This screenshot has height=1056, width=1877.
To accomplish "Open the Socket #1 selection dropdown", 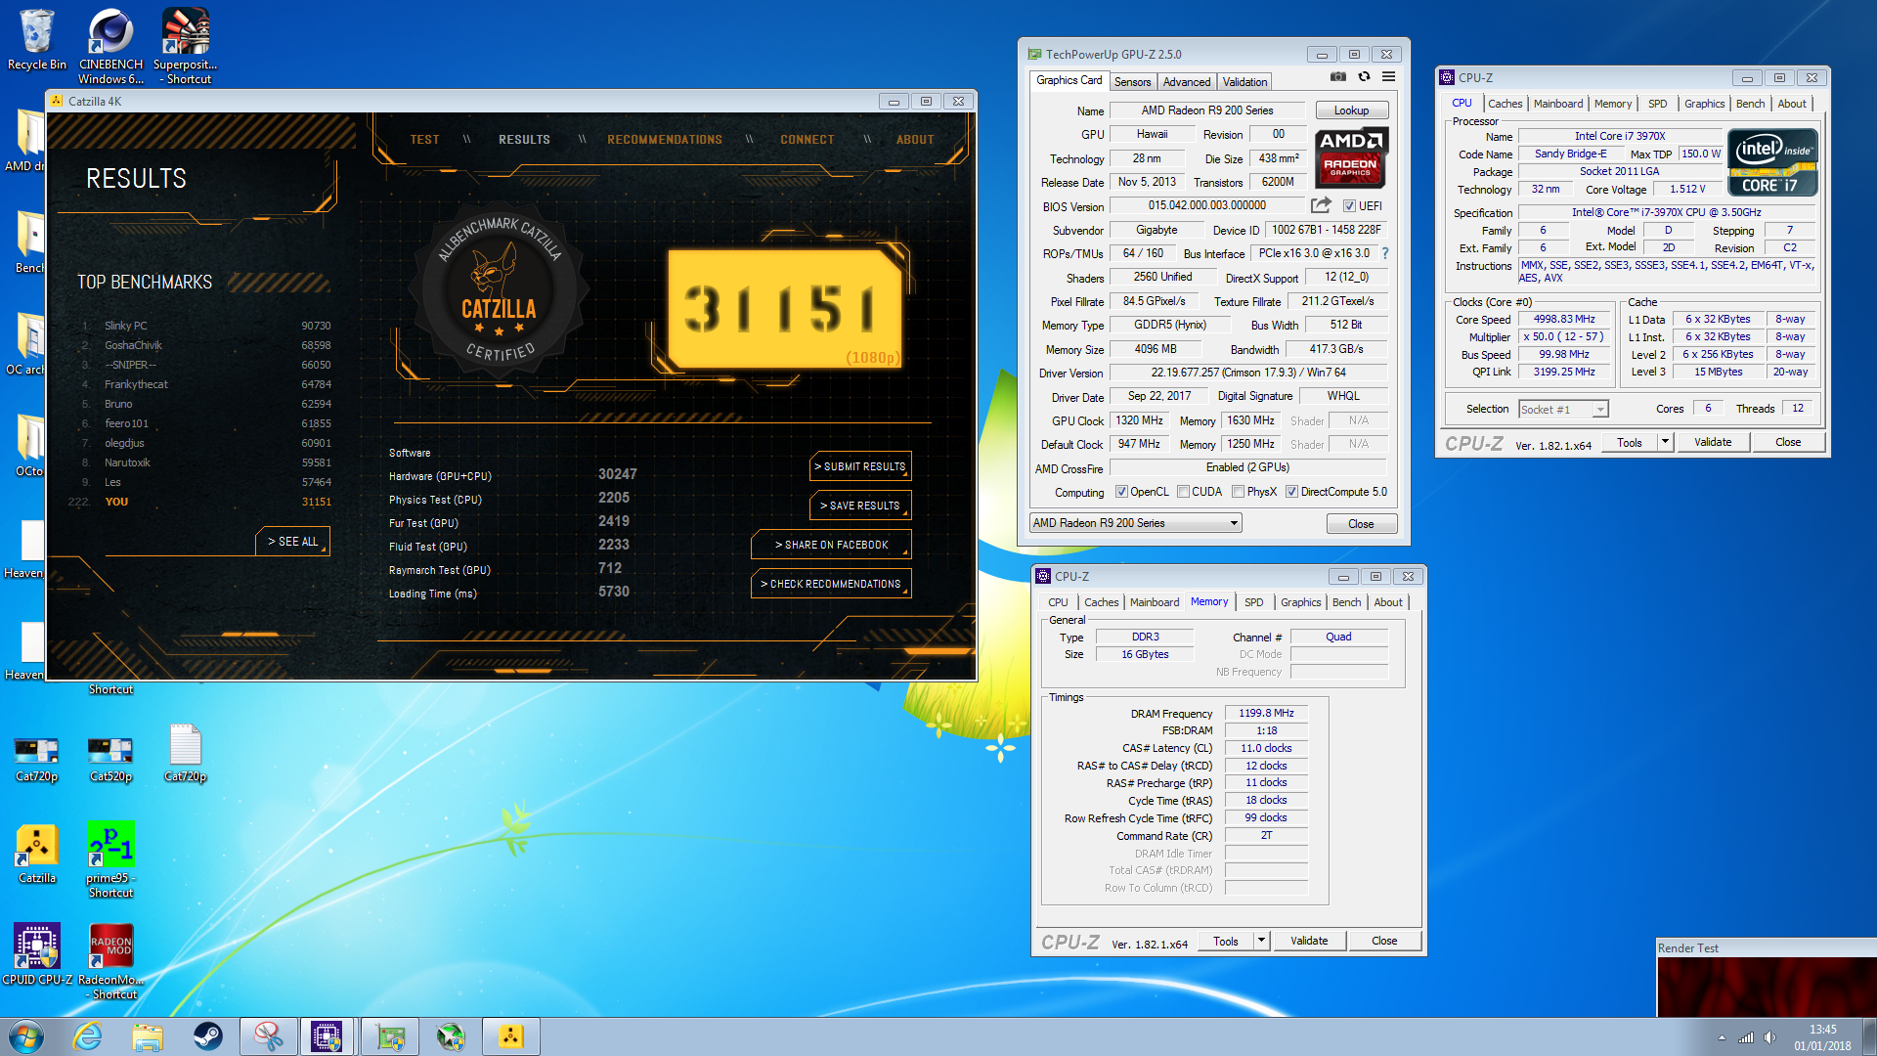I will [1600, 410].
